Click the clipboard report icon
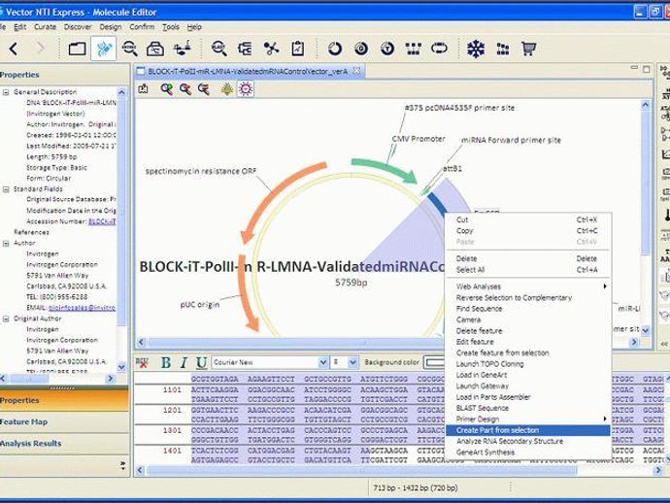 (298, 49)
